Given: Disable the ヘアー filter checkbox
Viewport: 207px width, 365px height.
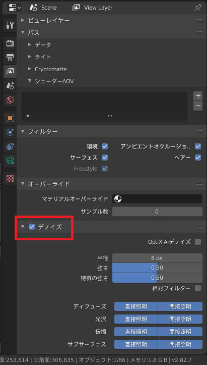Looking at the screenshot, I should click(198, 158).
